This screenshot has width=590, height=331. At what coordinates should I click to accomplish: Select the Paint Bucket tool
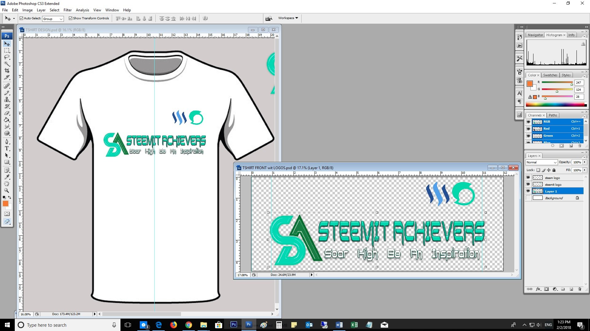coord(7,120)
